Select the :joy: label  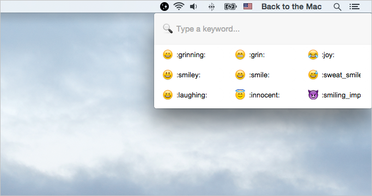(328, 55)
